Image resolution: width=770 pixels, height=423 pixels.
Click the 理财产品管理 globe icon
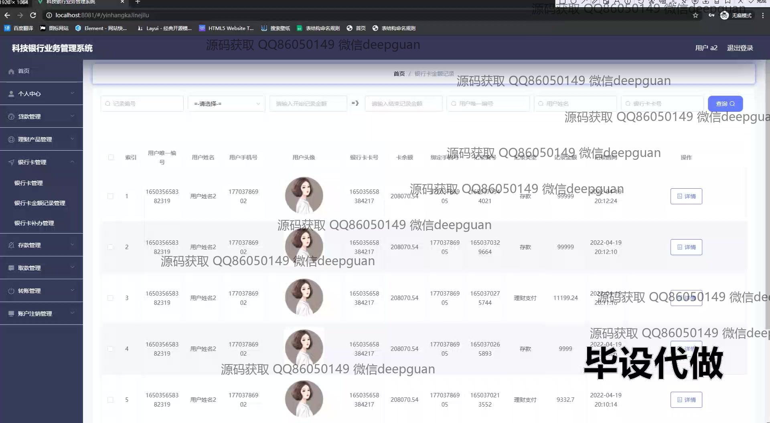pyautogui.click(x=11, y=139)
